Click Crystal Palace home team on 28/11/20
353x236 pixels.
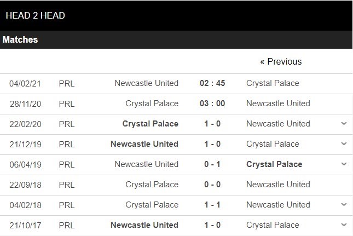(x=152, y=103)
